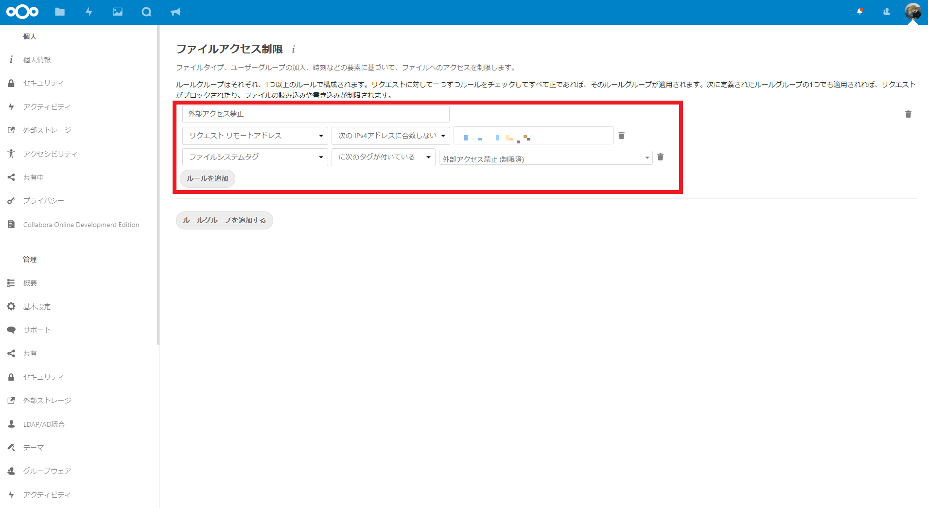Click the sidebar scrollbar
This screenshot has width=928, height=508.
(x=158, y=185)
